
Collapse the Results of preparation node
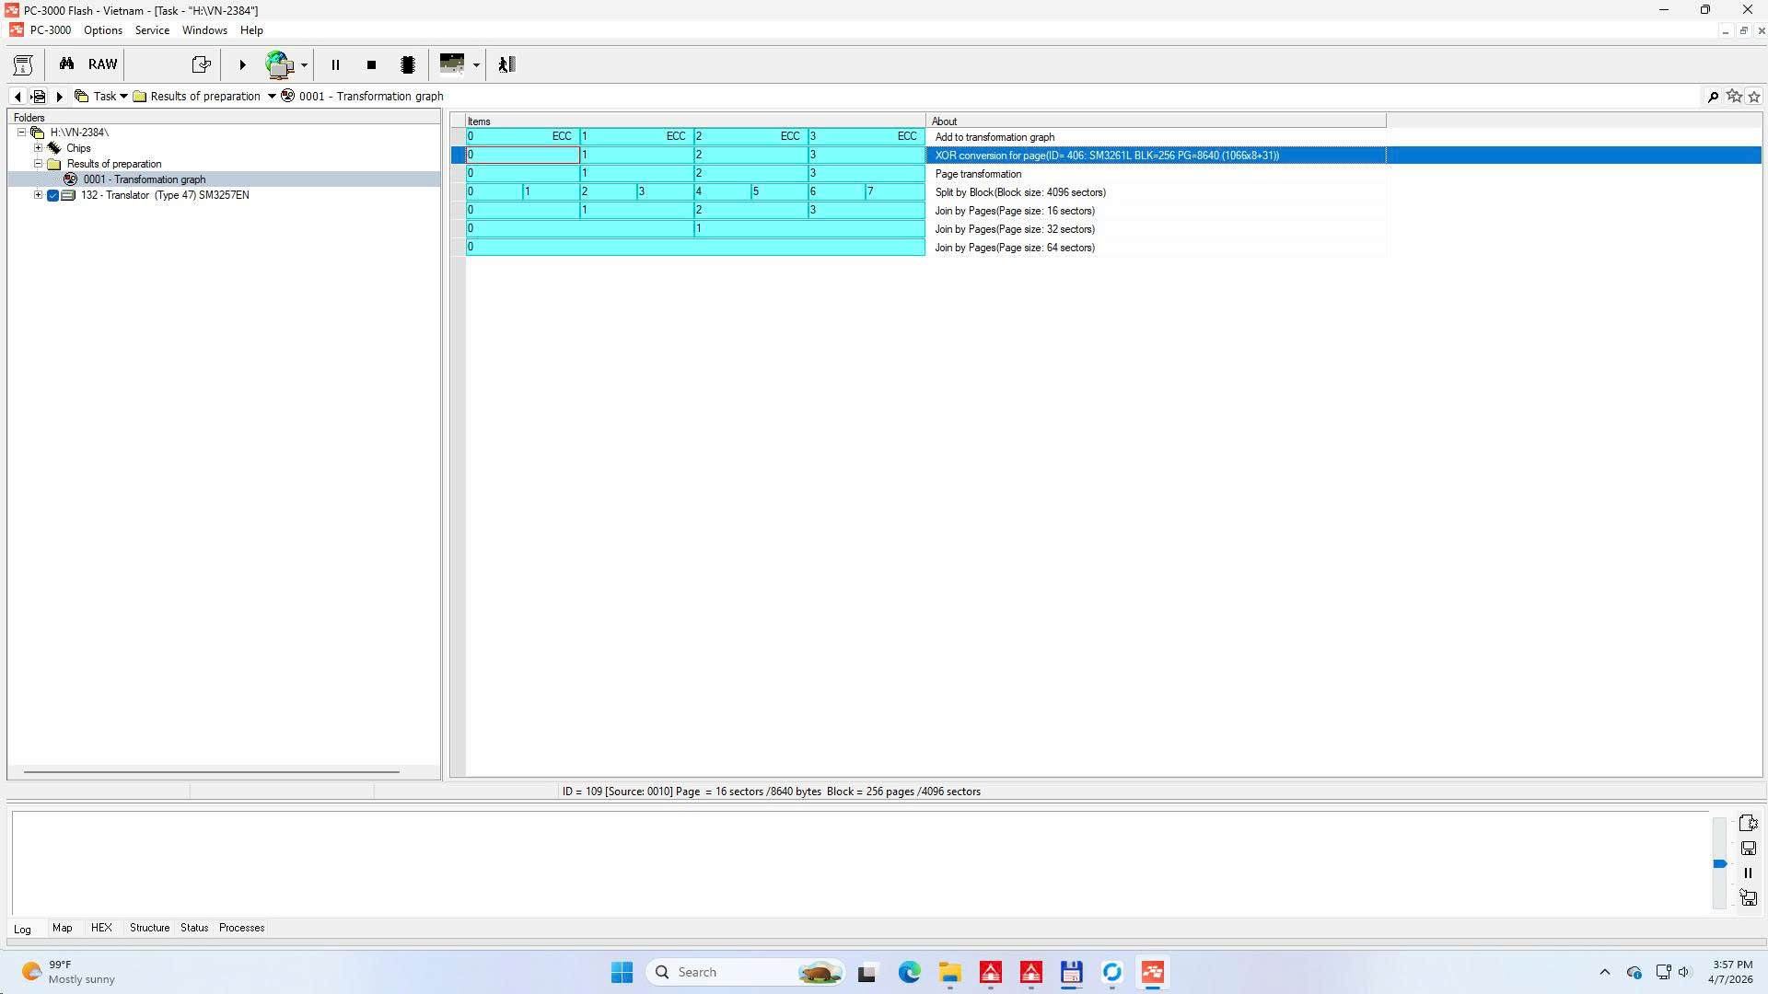click(x=39, y=164)
